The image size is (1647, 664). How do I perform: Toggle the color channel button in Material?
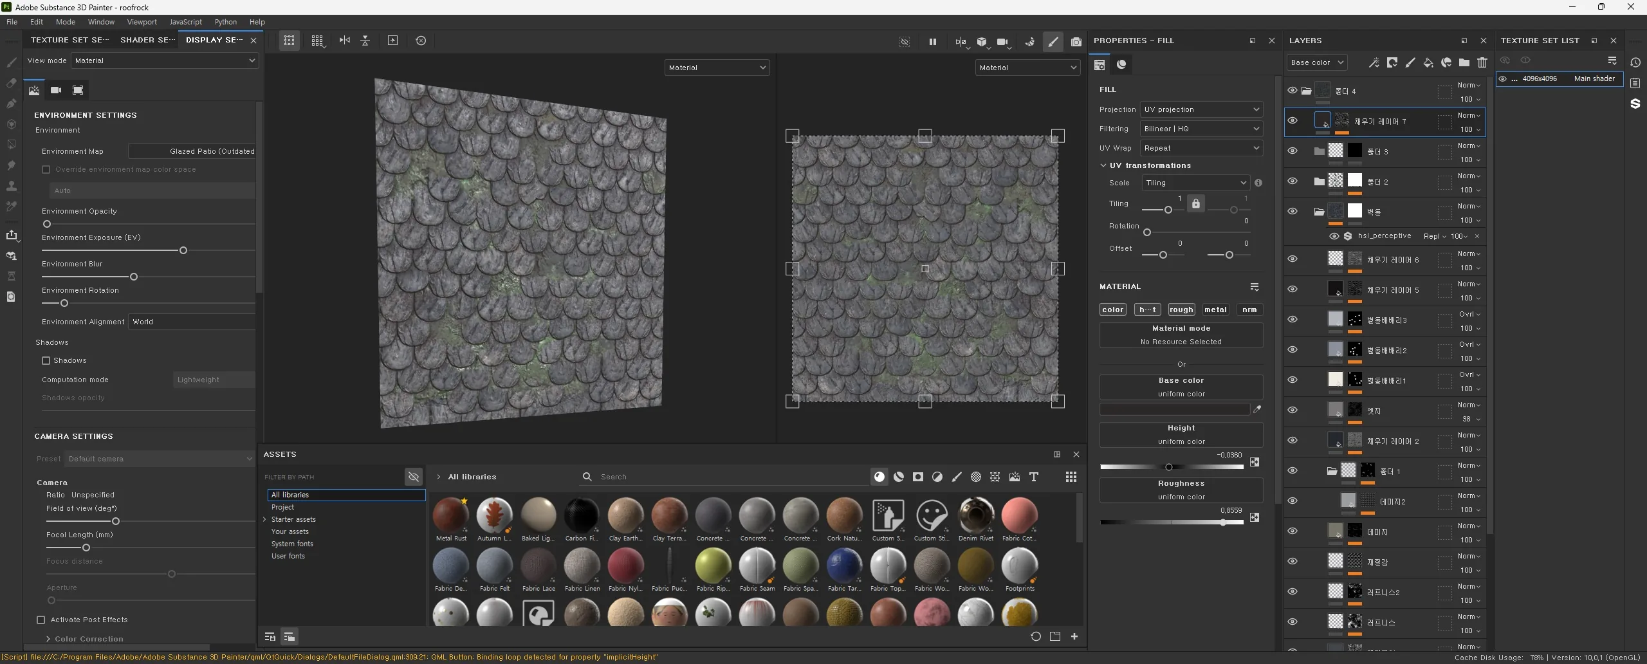(1113, 310)
